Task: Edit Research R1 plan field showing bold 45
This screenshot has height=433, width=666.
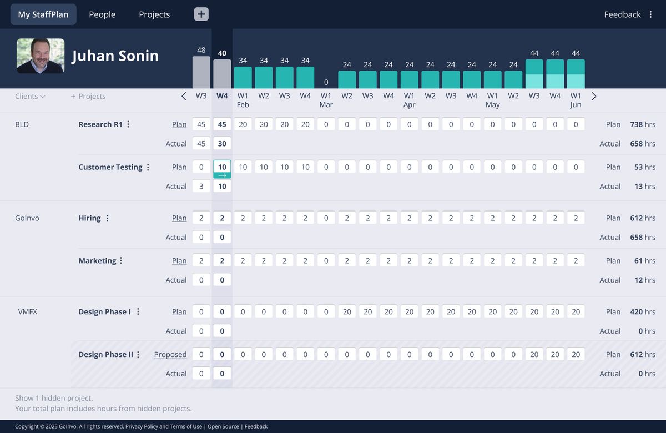Action: (222, 124)
